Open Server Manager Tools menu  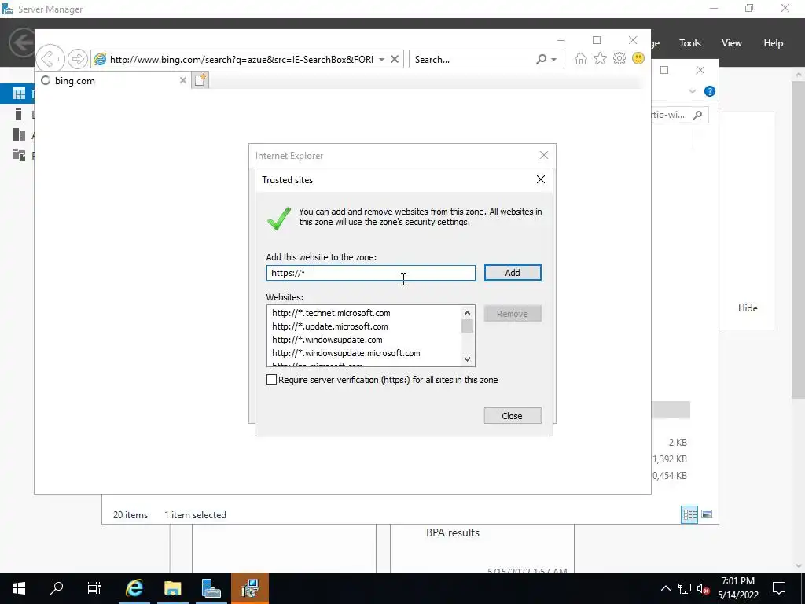click(x=689, y=43)
